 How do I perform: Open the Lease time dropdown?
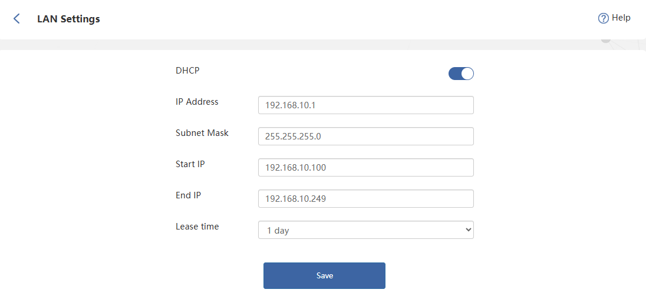tap(365, 230)
